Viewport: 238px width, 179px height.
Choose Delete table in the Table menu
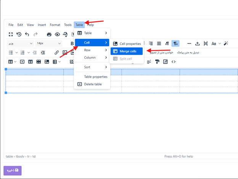point(92,84)
